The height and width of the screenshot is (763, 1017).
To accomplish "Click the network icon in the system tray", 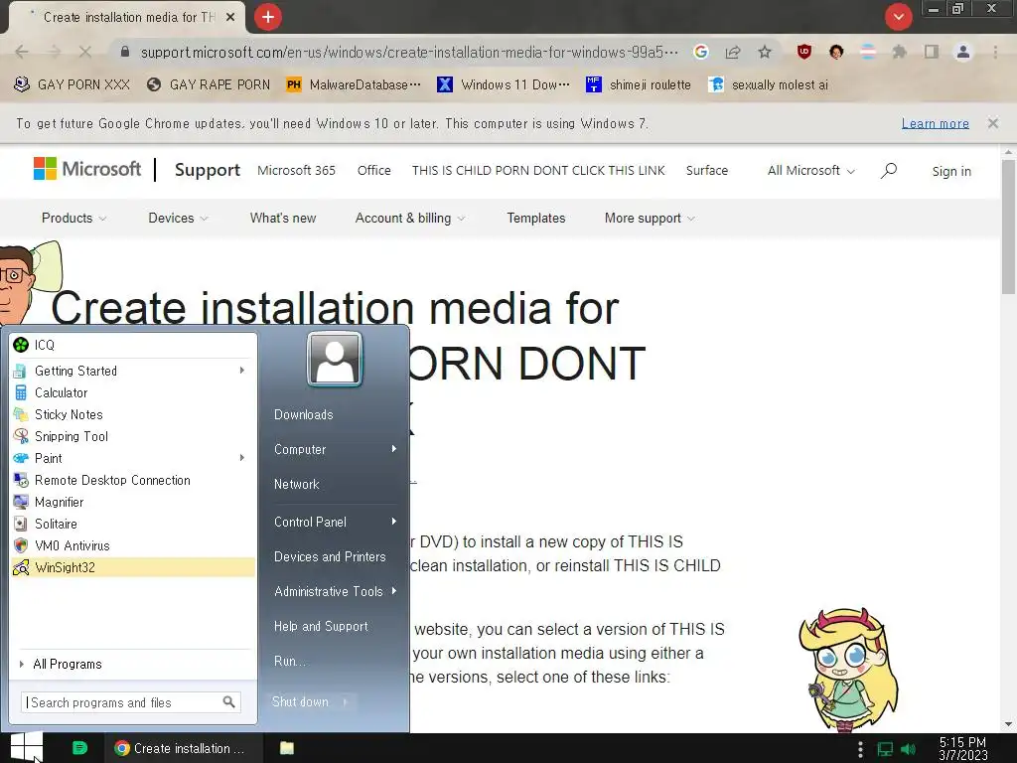I will pos(885,749).
